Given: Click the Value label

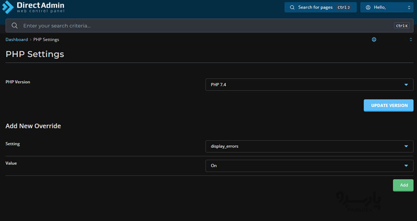Looking at the screenshot, I should point(11,163).
